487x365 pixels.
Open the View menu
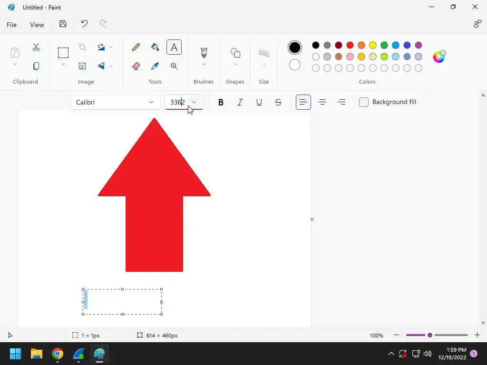[37, 25]
